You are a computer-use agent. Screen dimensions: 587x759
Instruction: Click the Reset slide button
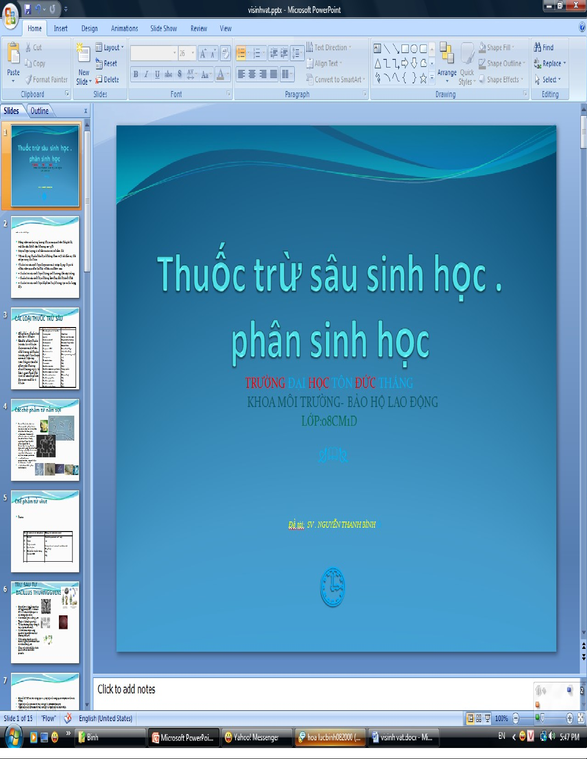coord(106,63)
